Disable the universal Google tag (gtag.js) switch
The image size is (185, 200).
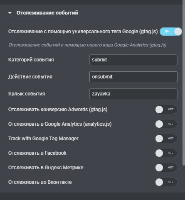click(x=171, y=32)
